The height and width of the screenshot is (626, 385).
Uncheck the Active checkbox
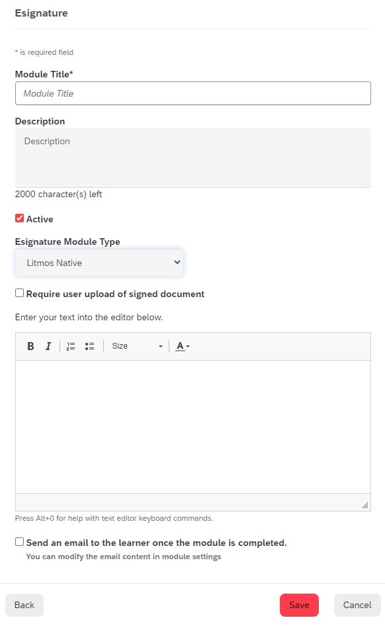click(x=20, y=218)
